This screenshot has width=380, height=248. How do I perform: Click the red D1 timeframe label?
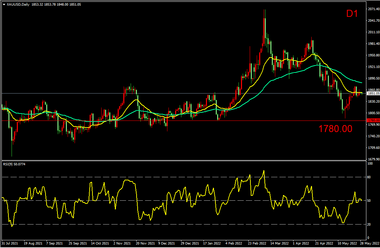(x=352, y=14)
